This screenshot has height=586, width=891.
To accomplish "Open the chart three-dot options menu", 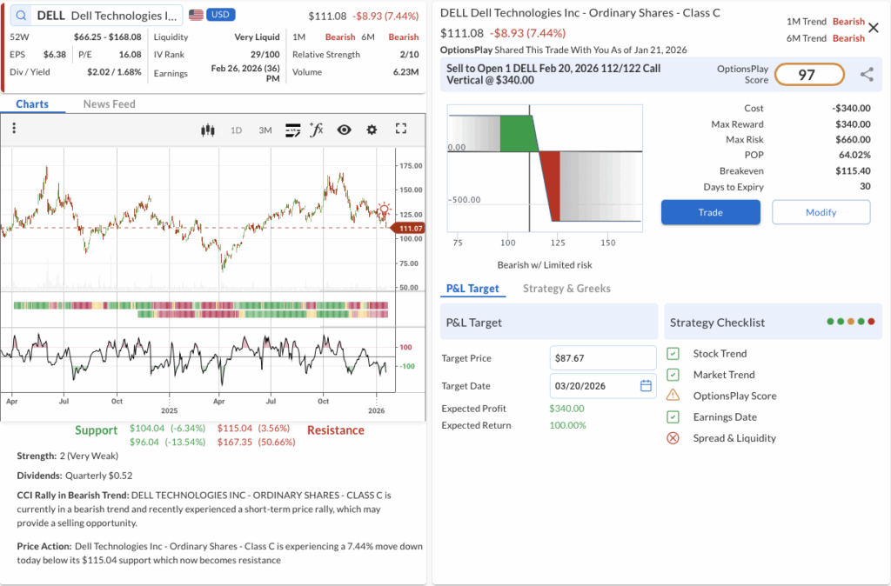I will coord(14,129).
